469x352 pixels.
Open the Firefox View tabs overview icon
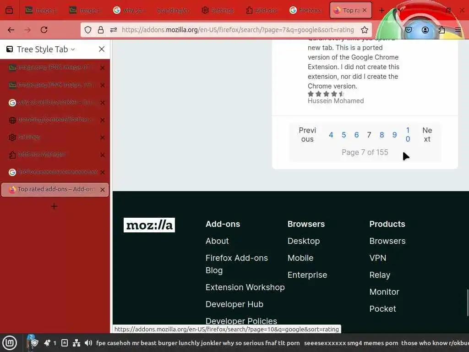click(x=9, y=10)
